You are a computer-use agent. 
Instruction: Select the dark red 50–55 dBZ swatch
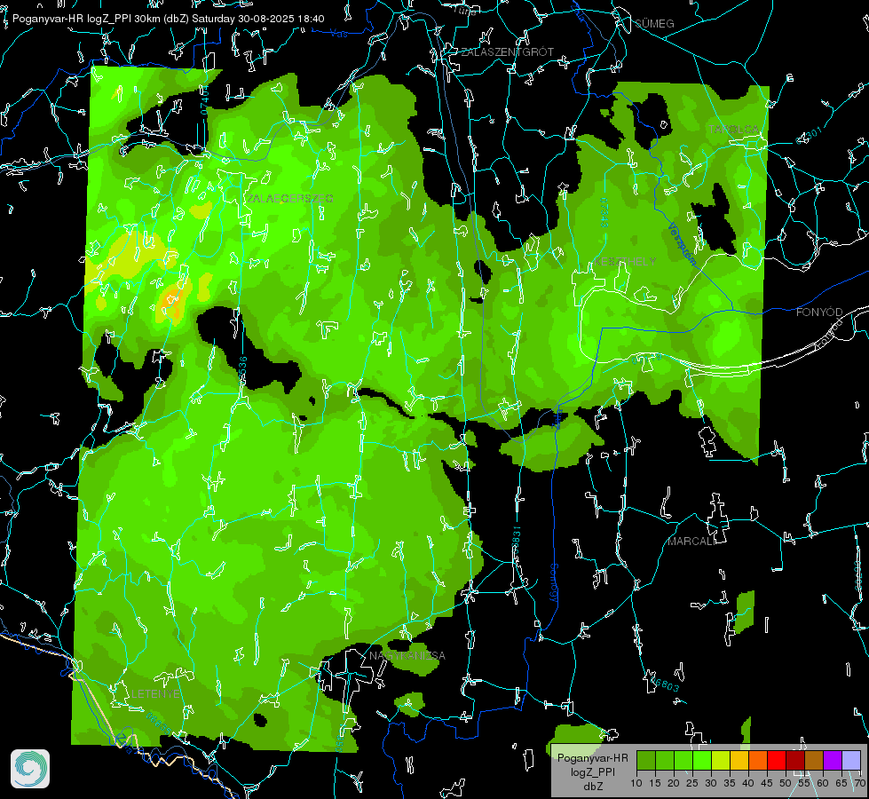(795, 760)
